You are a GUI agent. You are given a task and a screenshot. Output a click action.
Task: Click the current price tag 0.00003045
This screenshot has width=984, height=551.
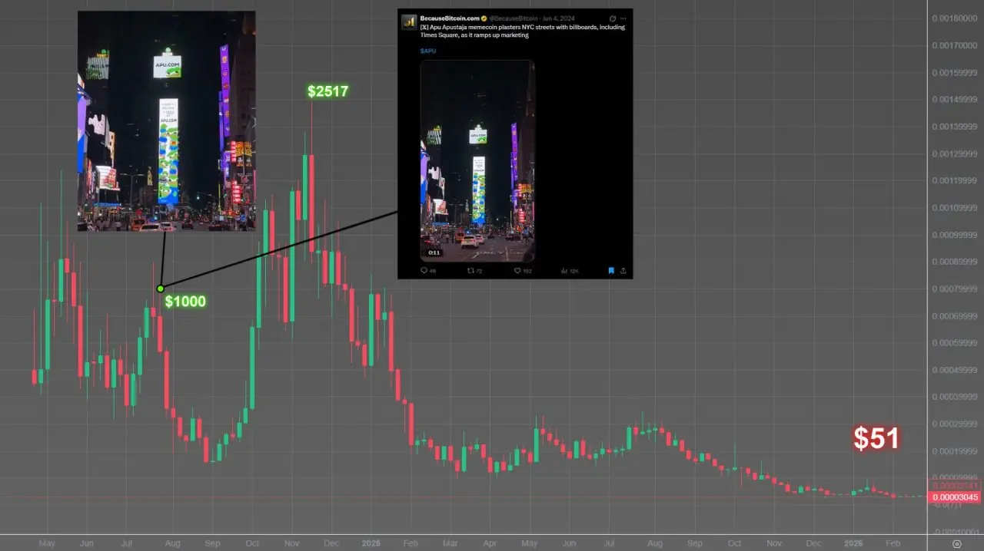pos(955,497)
